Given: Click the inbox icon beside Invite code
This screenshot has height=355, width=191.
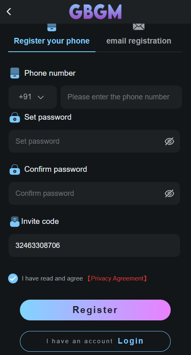Looking at the screenshot, I should [x=15, y=221].
